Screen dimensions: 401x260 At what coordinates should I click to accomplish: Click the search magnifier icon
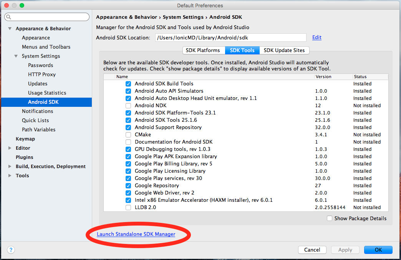click(9, 17)
